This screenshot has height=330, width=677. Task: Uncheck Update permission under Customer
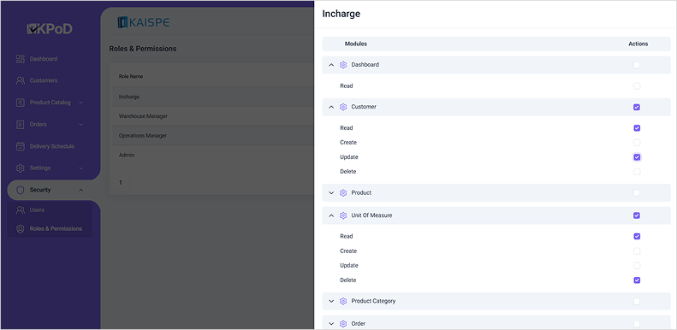(637, 157)
